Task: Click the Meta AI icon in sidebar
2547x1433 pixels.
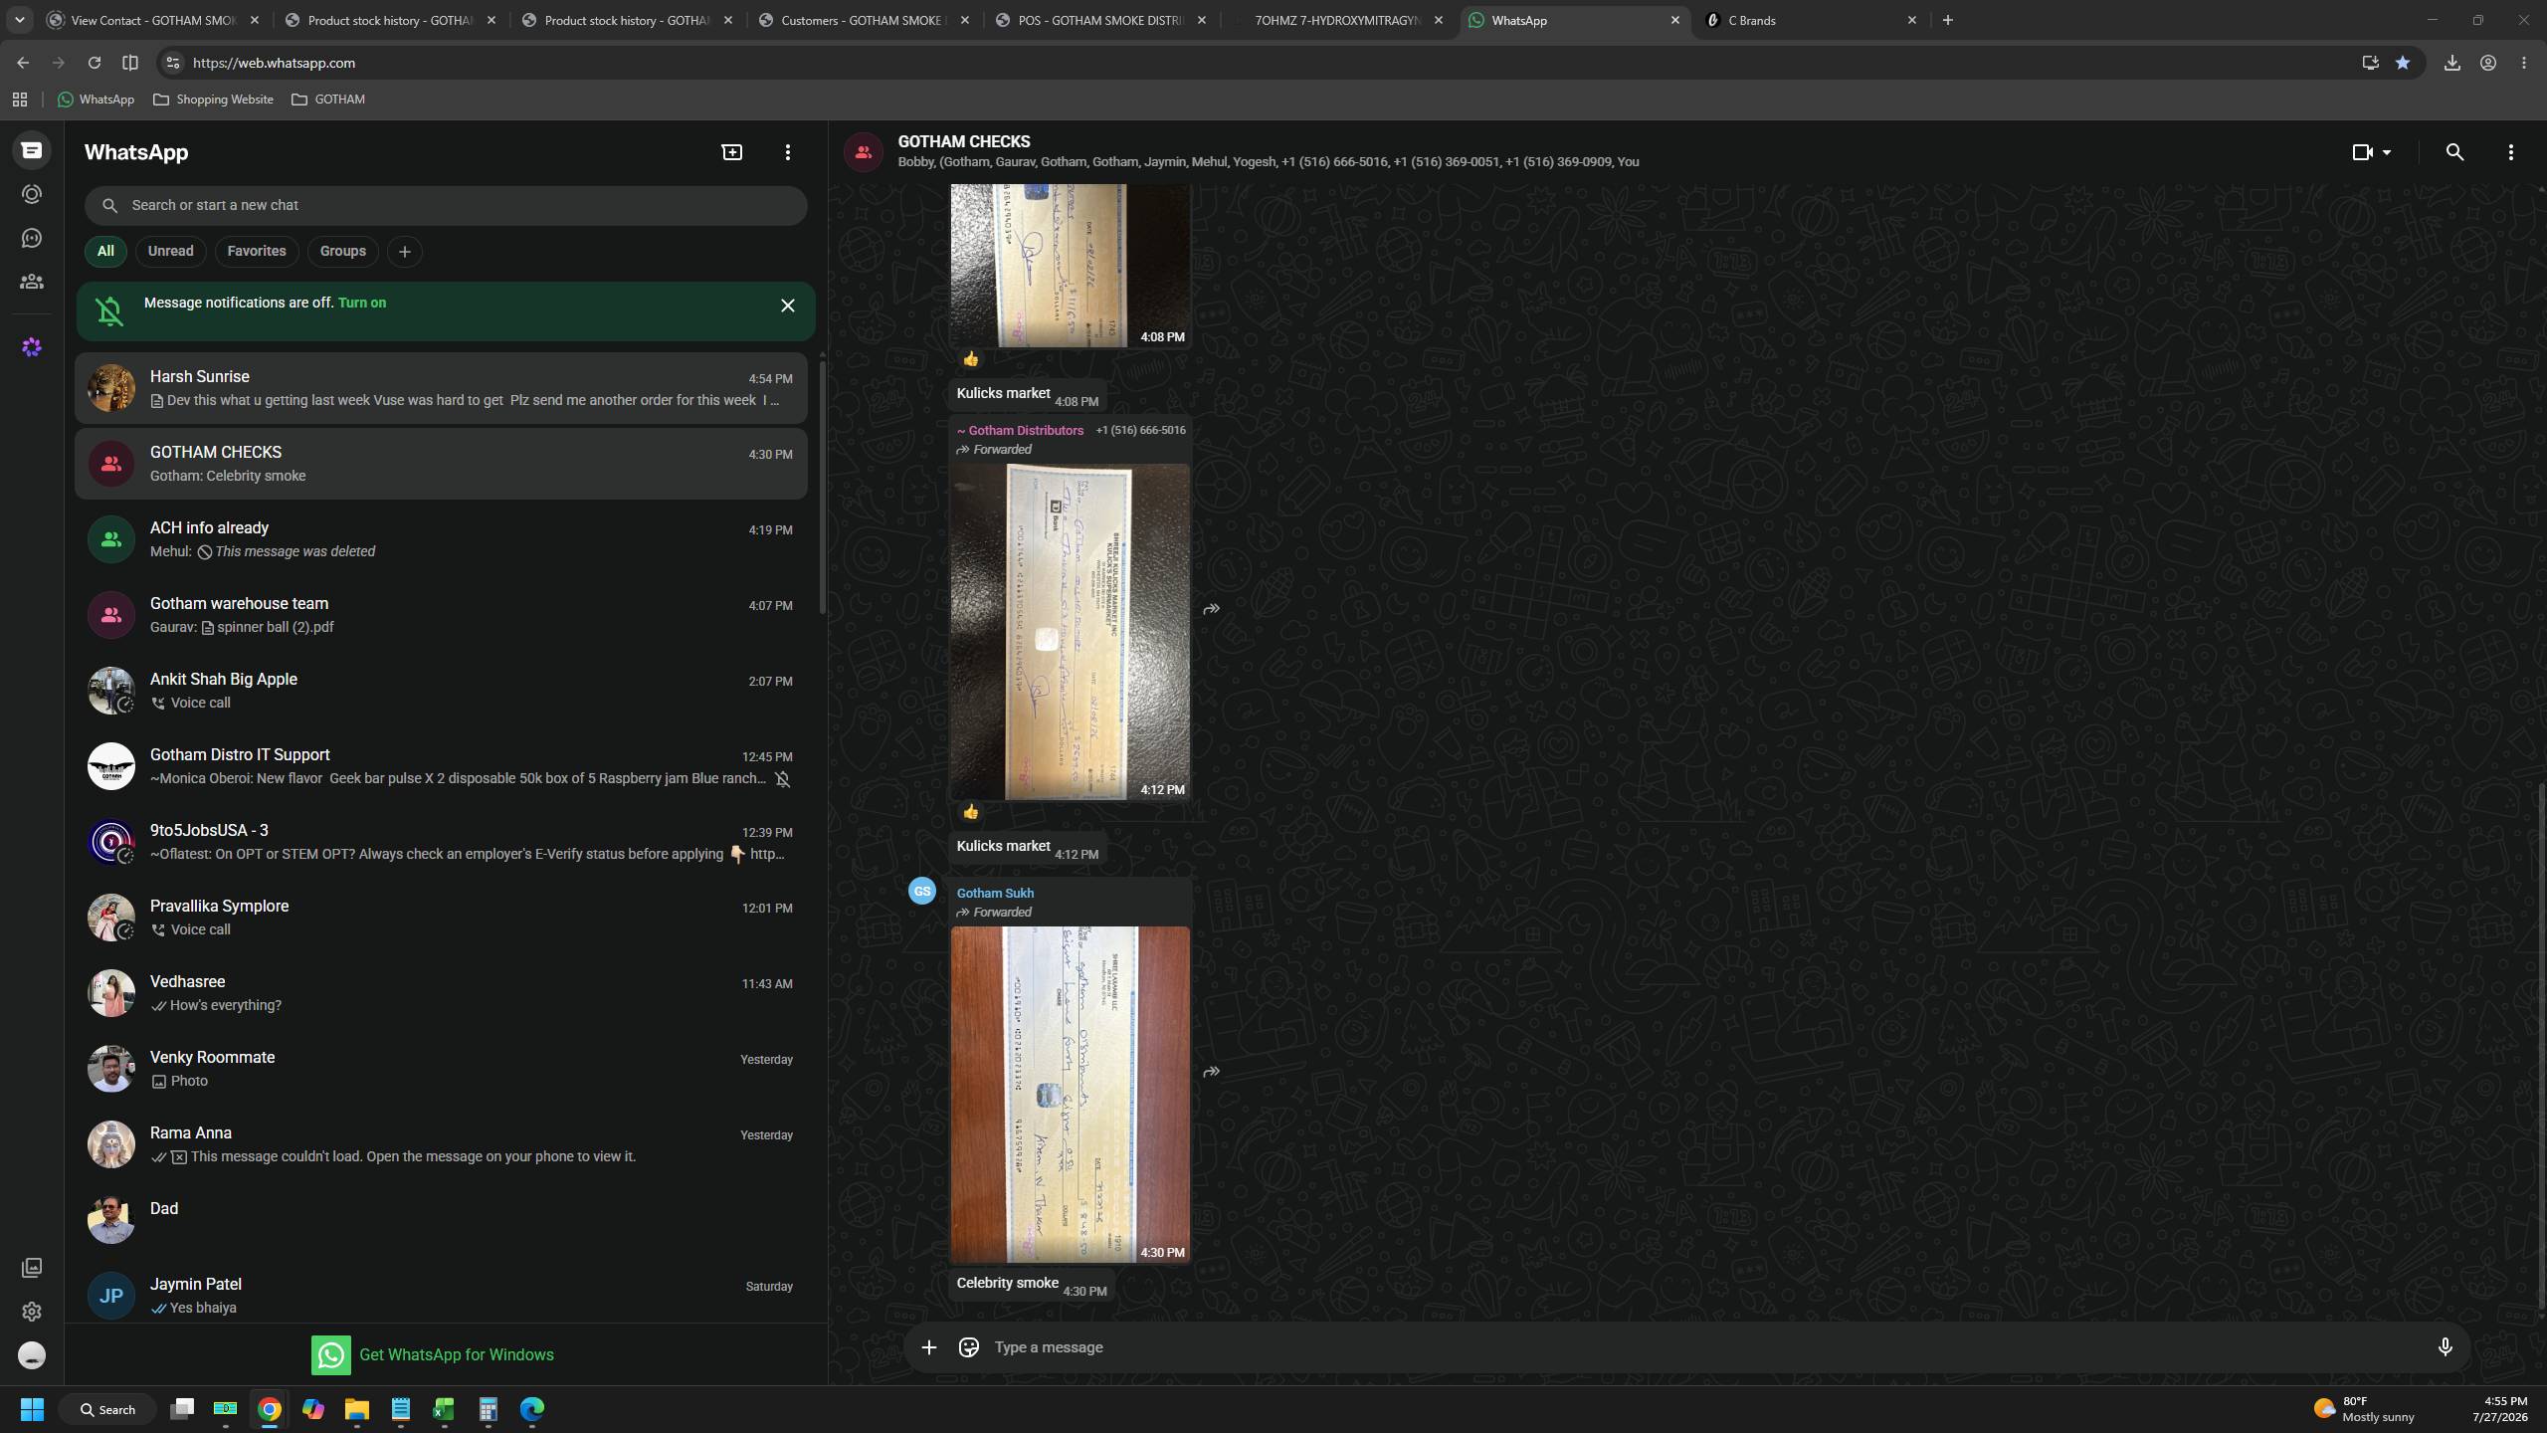Action: tap(32, 347)
